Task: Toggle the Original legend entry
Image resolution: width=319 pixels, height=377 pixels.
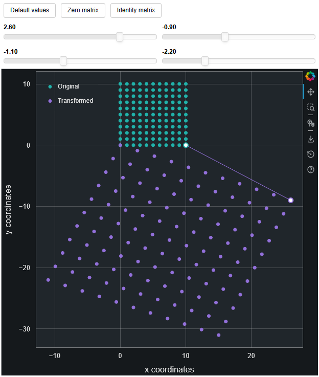Action: tap(69, 86)
